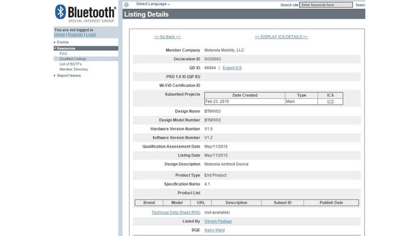Open List of BQTFs page
This screenshot has height=236, width=419.
tap(70, 64)
